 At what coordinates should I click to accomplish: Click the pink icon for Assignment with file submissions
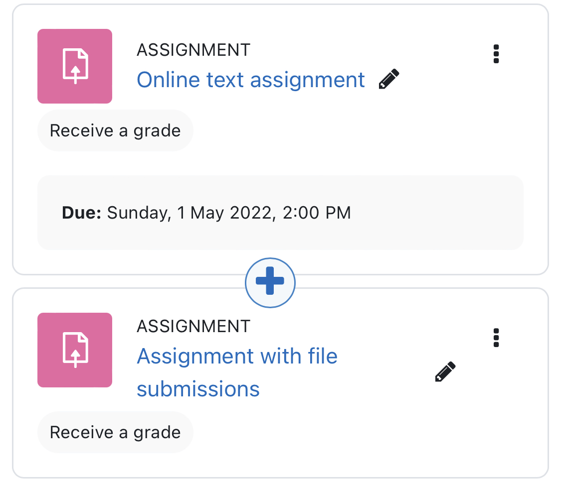(x=75, y=350)
